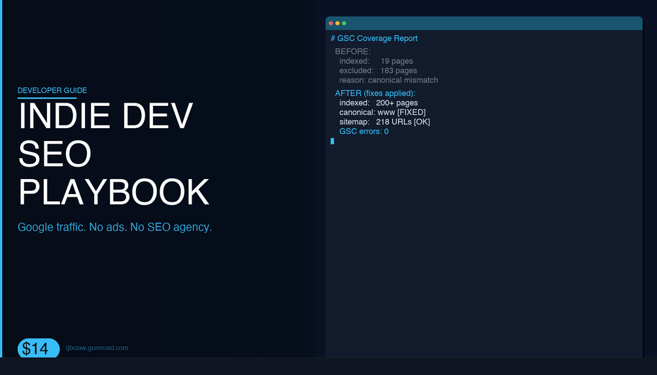The width and height of the screenshot is (657, 375).
Task: Click the word SEO in title
Action: (x=55, y=154)
